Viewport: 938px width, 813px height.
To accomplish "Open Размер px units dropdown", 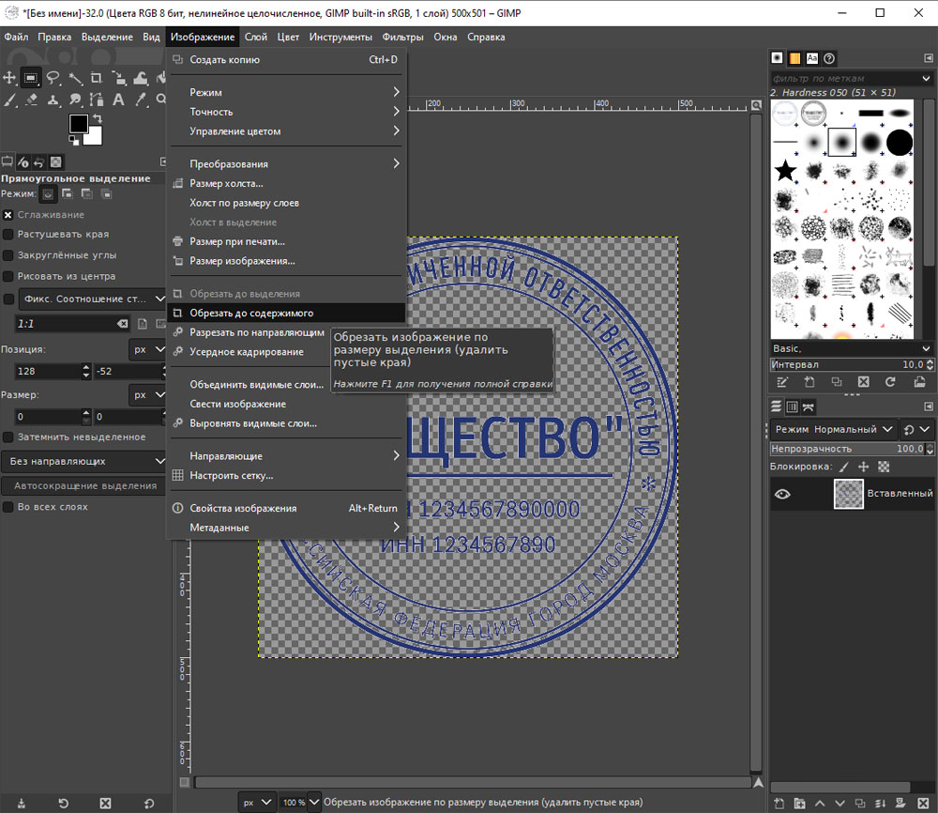I will [147, 394].
